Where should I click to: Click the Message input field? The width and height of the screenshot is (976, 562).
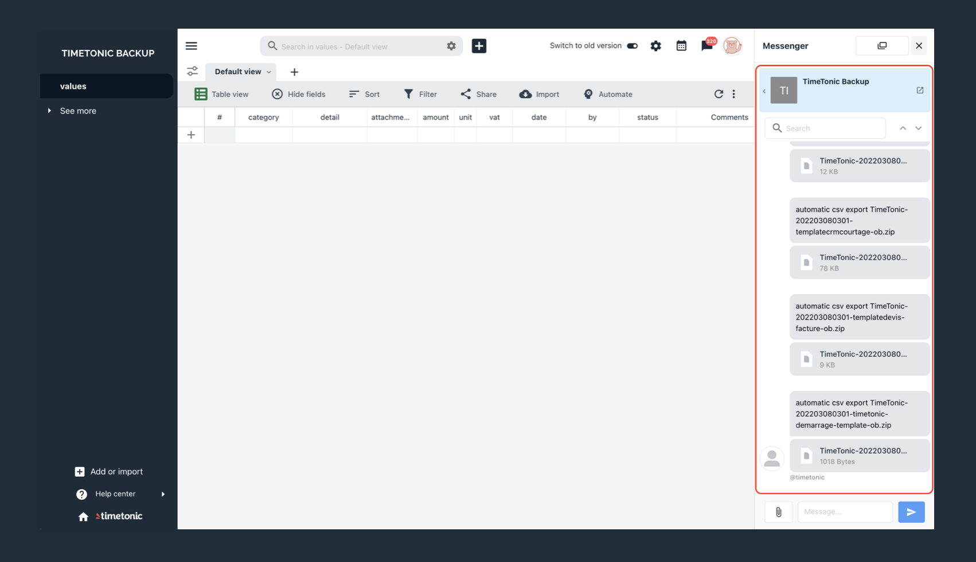845,512
